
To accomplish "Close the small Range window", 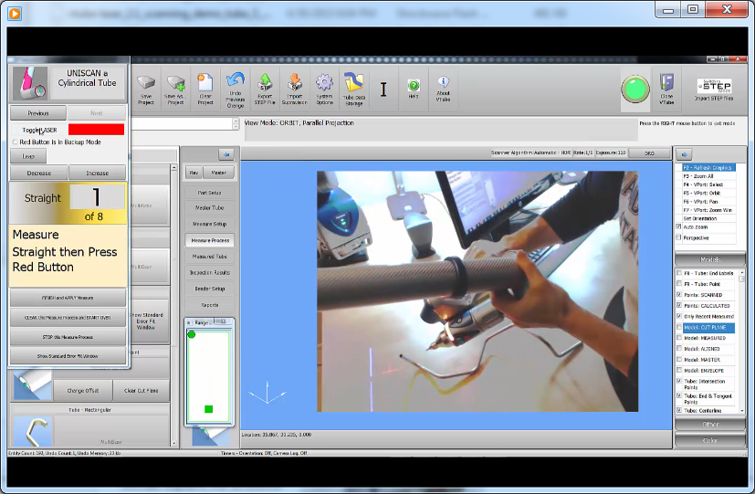I will (224, 321).
